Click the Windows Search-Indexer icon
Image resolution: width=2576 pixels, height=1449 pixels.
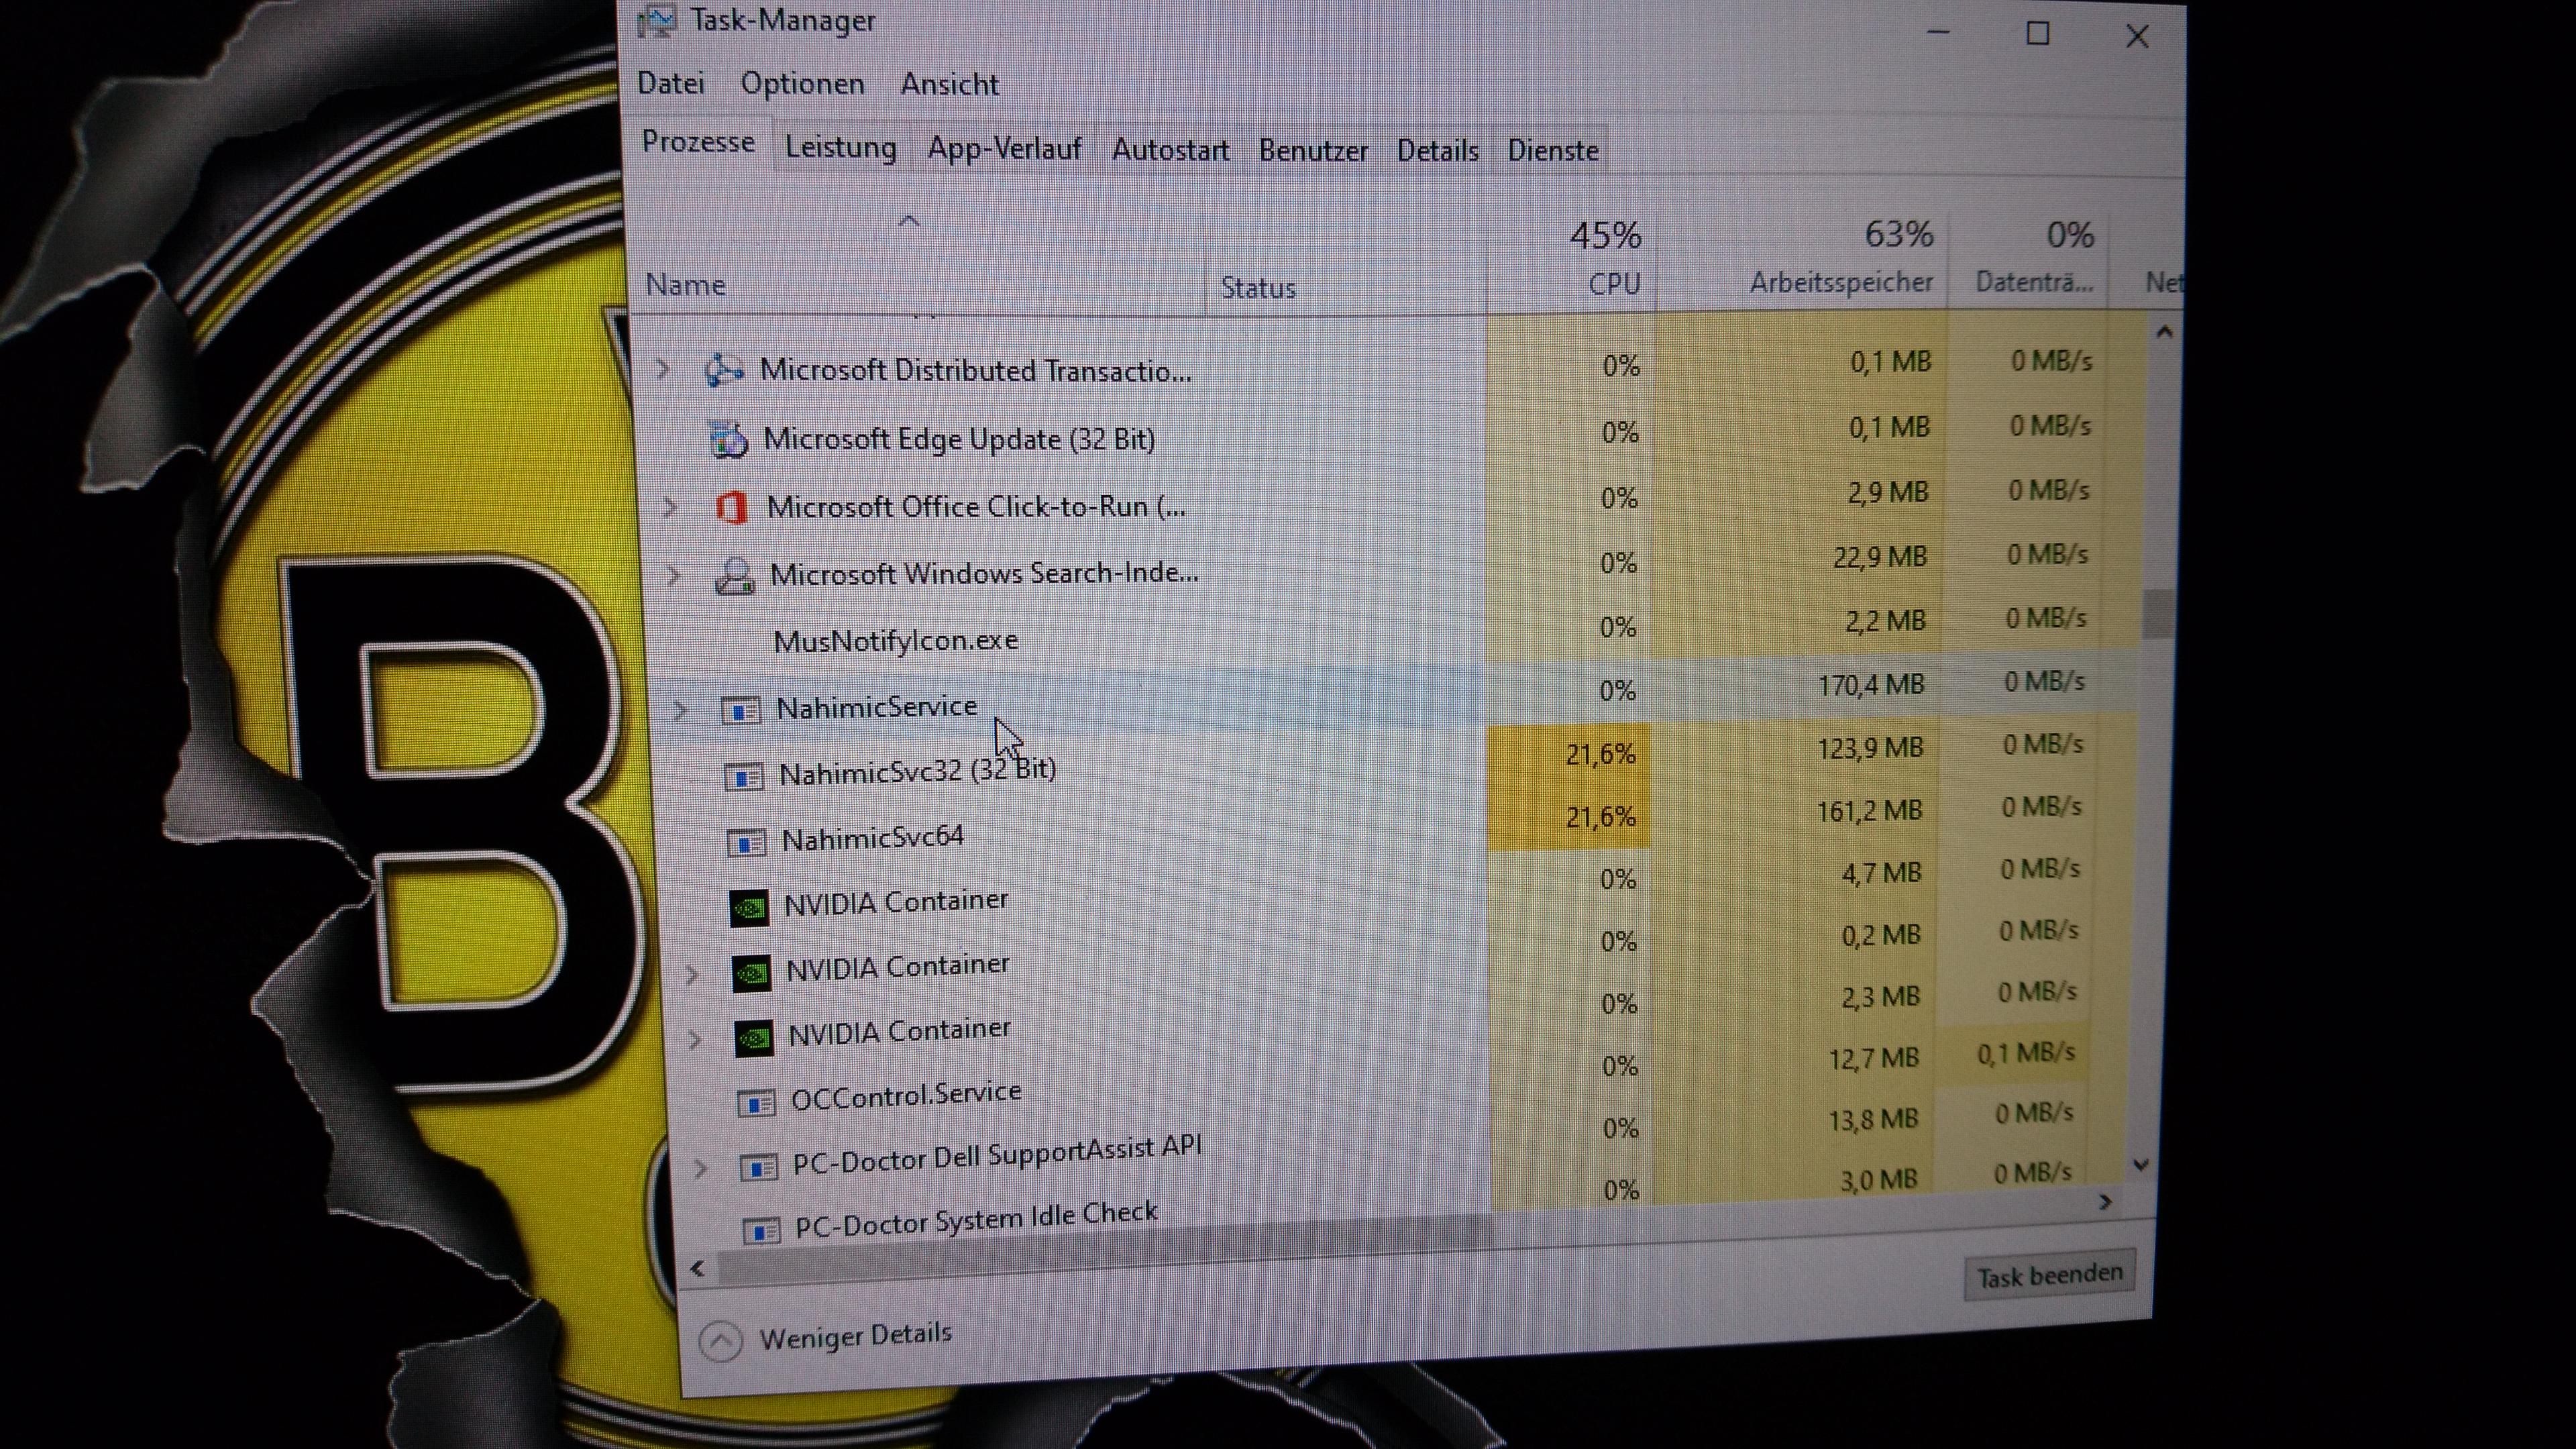tap(735, 576)
